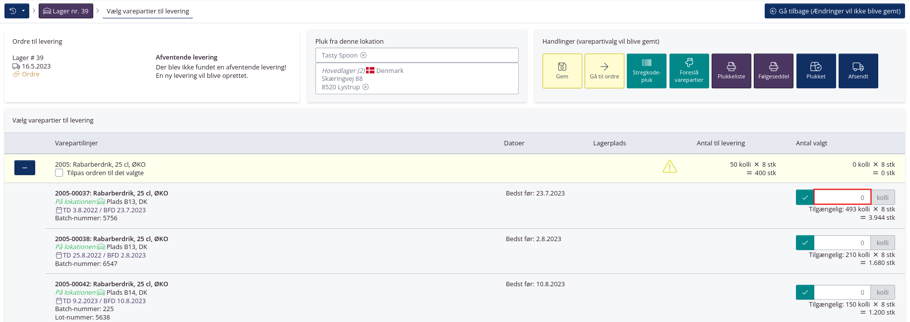Select Vælg varepartier til levering breadcrumb
910x322 pixels.
tap(148, 11)
